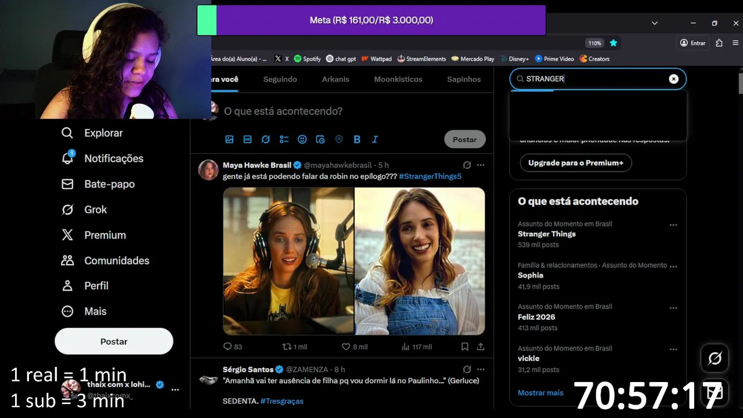This screenshot has height=418, width=743.
Task: Open Grok actions on Sérgio Santos post
Action: pos(467,369)
